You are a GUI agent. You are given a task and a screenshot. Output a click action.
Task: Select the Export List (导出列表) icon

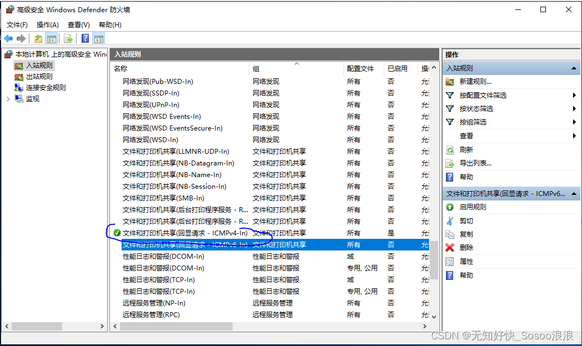(450, 163)
